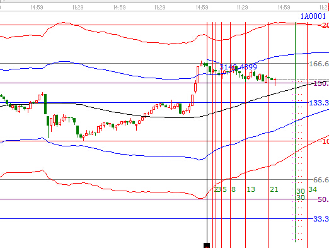Click the 33.3 blue level label
Viewport: 329px width, 248px height.
tap(321, 219)
